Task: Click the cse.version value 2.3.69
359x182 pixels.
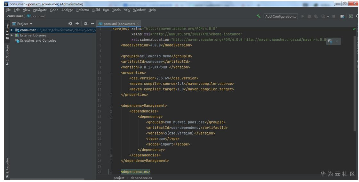Action: click(163, 78)
